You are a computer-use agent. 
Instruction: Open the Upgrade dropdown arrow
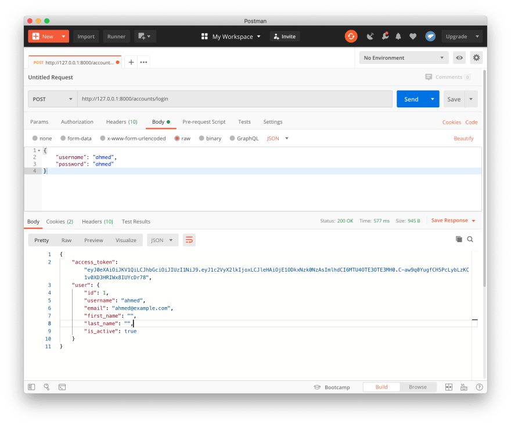point(477,36)
